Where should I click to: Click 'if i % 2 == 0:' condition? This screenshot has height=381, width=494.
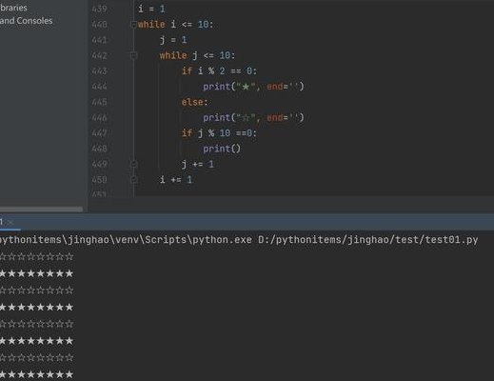tap(219, 70)
